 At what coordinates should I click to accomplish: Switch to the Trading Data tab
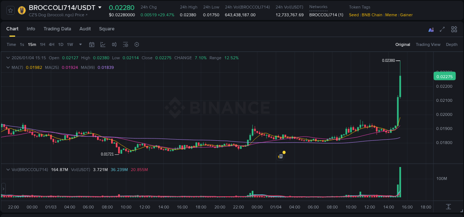57,29
